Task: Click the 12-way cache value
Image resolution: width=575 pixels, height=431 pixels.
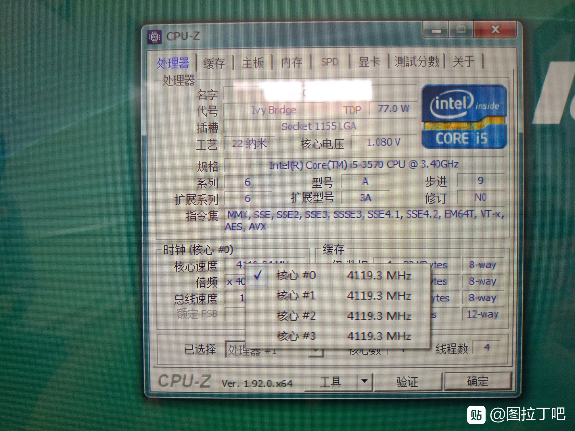Action: click(x=483, y=314)
